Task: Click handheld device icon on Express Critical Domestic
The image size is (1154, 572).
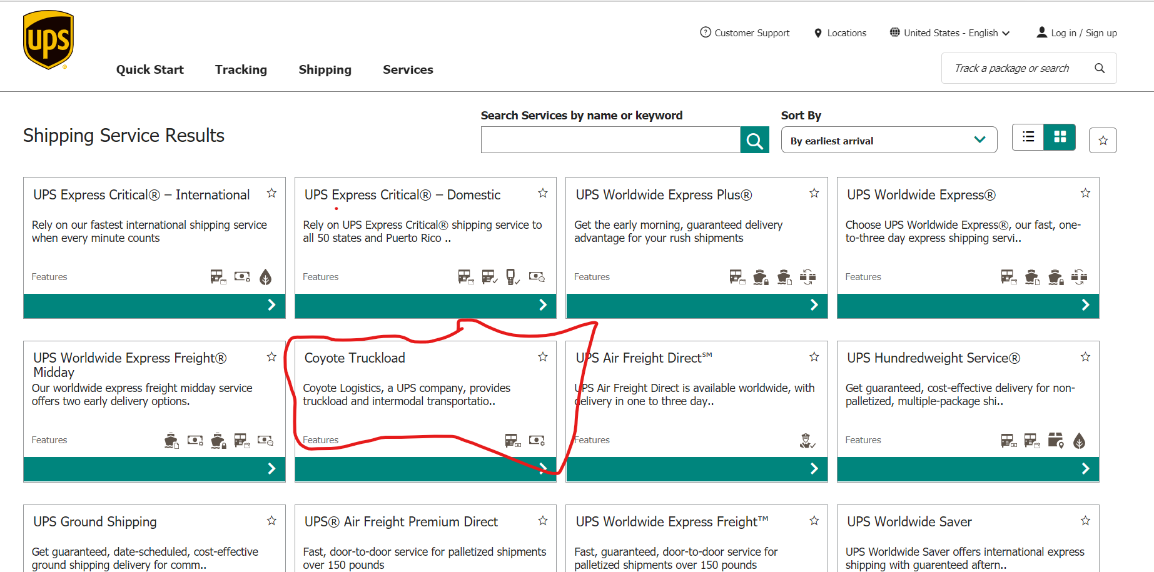Action: point(513,277)
